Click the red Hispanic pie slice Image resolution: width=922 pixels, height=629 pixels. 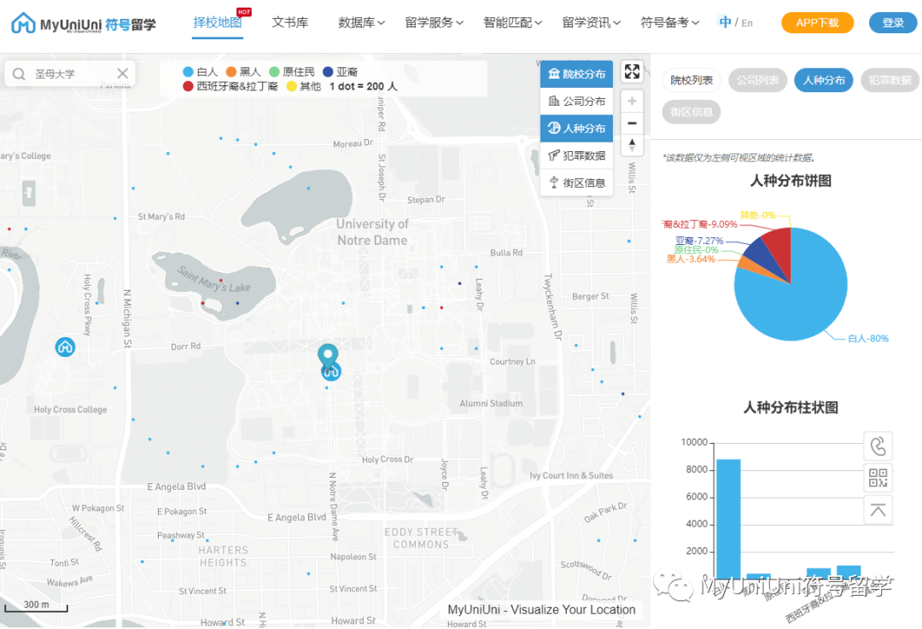[779, 249]
